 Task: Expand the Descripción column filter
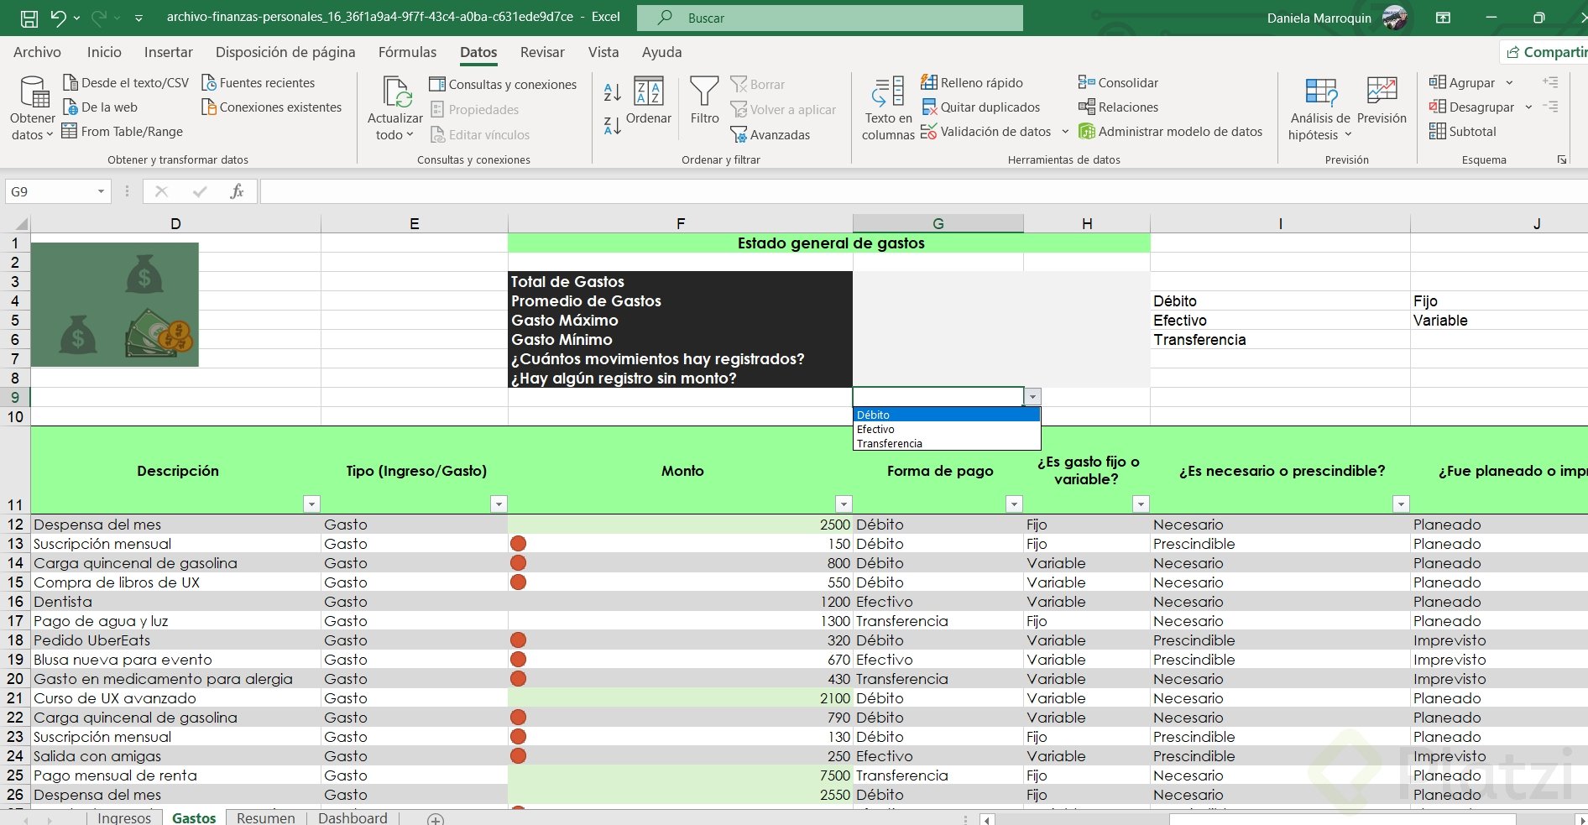311,504
